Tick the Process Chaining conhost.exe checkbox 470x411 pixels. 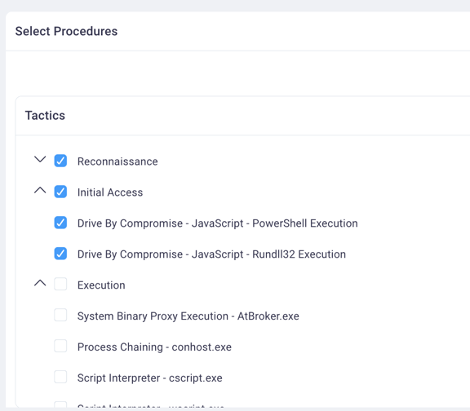(60, 346)
